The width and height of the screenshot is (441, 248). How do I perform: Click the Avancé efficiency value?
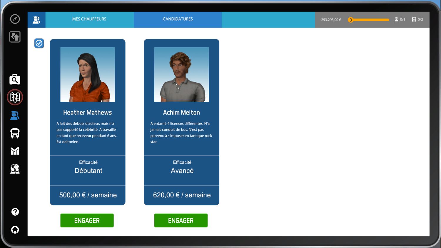point(182,171)
